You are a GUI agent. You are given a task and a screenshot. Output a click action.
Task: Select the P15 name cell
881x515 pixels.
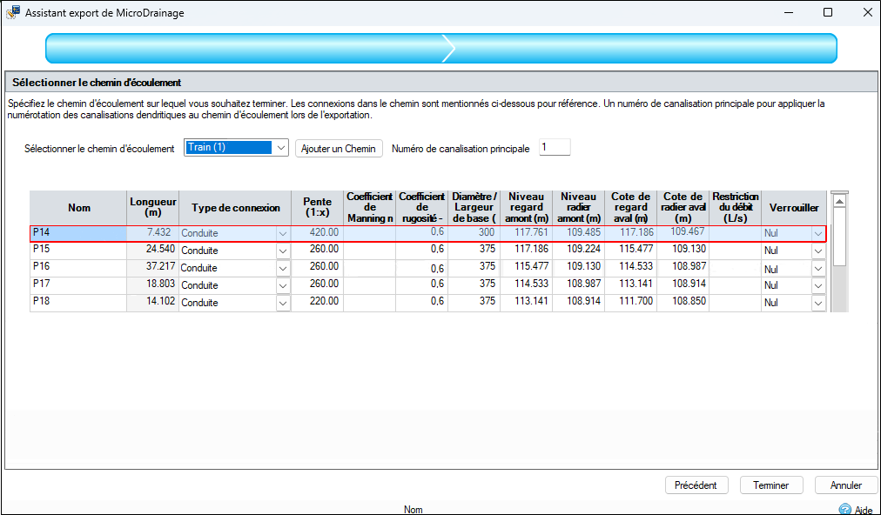point(78,251)
